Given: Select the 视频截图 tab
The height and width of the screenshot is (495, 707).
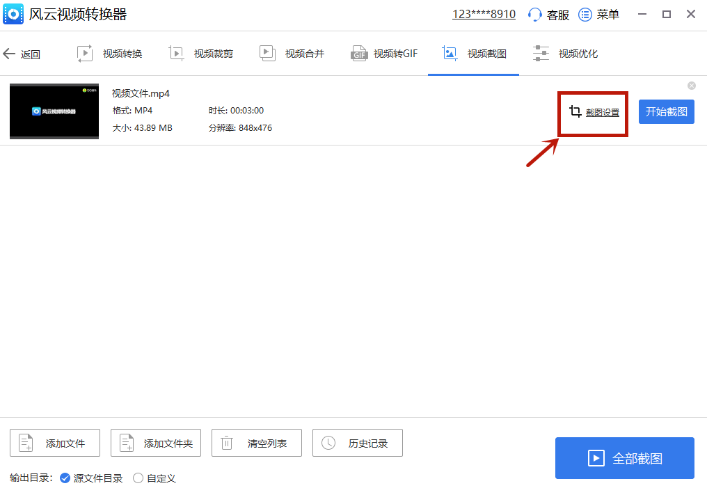Looking at the screenshot, I should (474, 54).
